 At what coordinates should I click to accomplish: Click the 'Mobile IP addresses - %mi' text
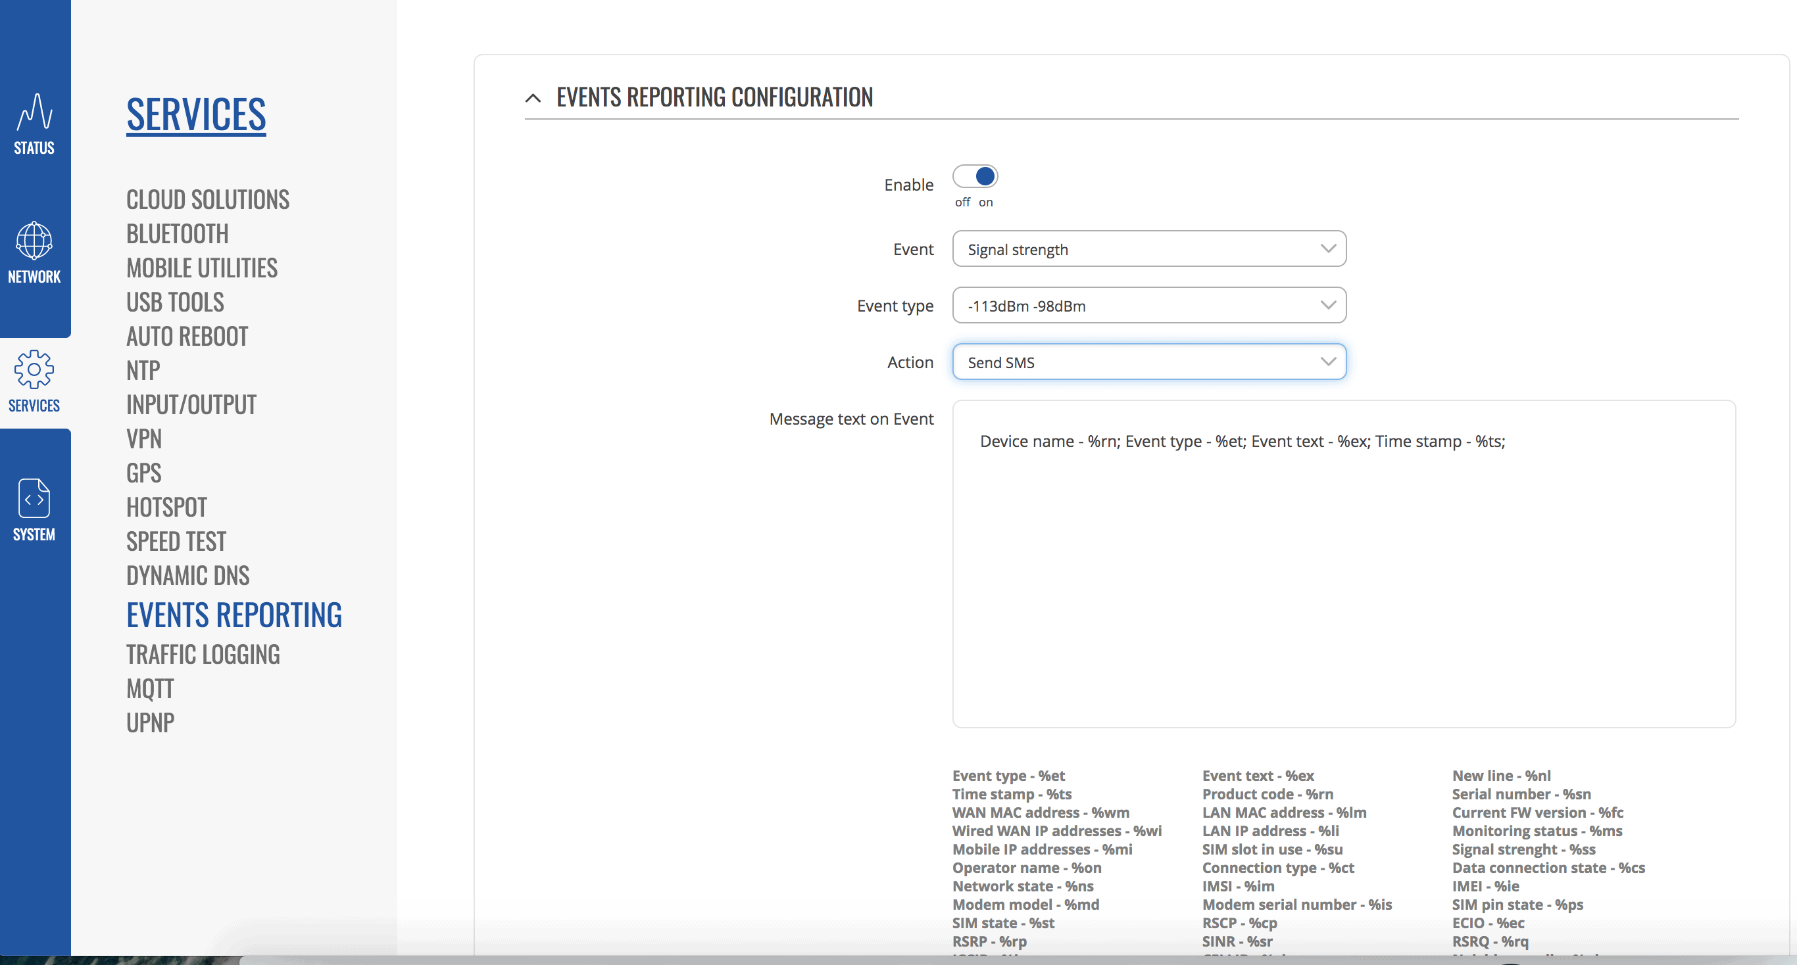[1042, 849]
